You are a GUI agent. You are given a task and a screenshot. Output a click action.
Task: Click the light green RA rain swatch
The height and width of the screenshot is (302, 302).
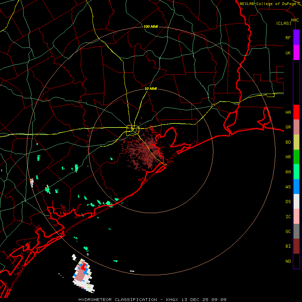[x=296, y=172]
